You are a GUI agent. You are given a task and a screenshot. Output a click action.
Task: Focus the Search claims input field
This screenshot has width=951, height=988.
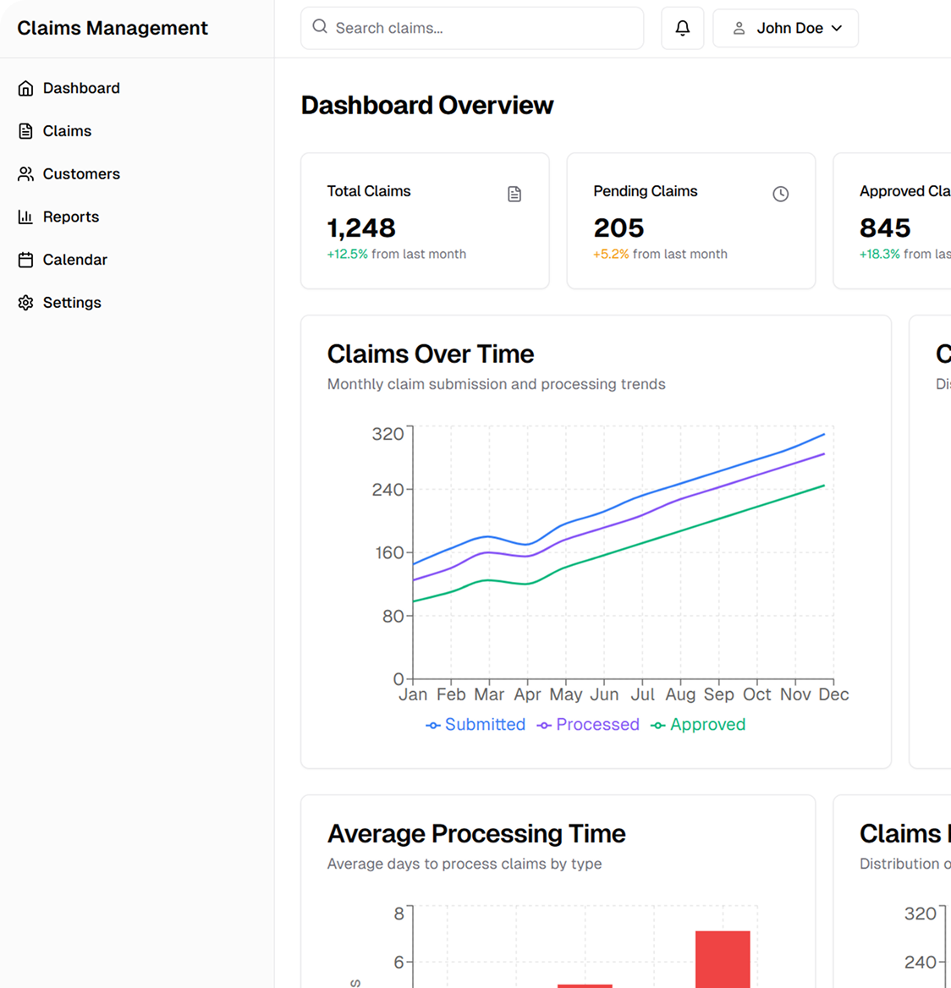click(482, 28)
